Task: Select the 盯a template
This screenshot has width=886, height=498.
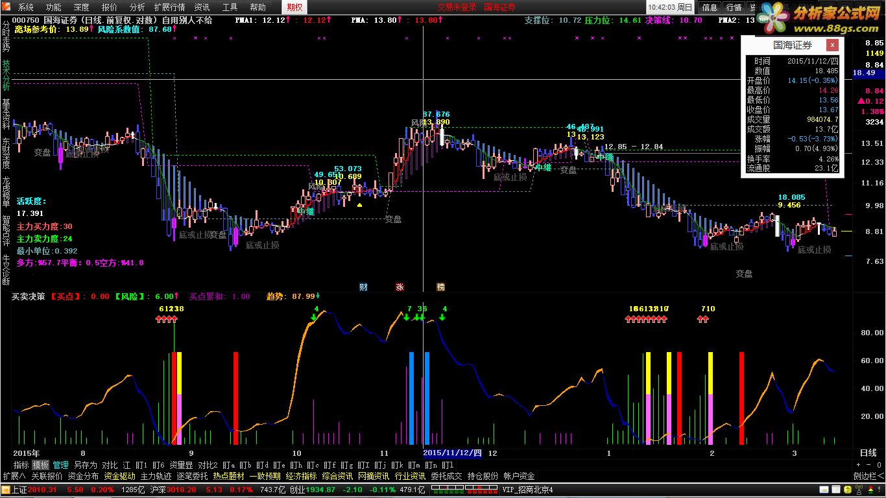Action: pyautogui.click(x=228, y=465)
